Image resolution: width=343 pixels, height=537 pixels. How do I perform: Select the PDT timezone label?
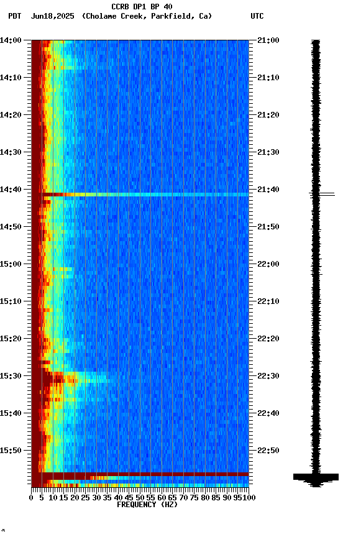point(15,16)
